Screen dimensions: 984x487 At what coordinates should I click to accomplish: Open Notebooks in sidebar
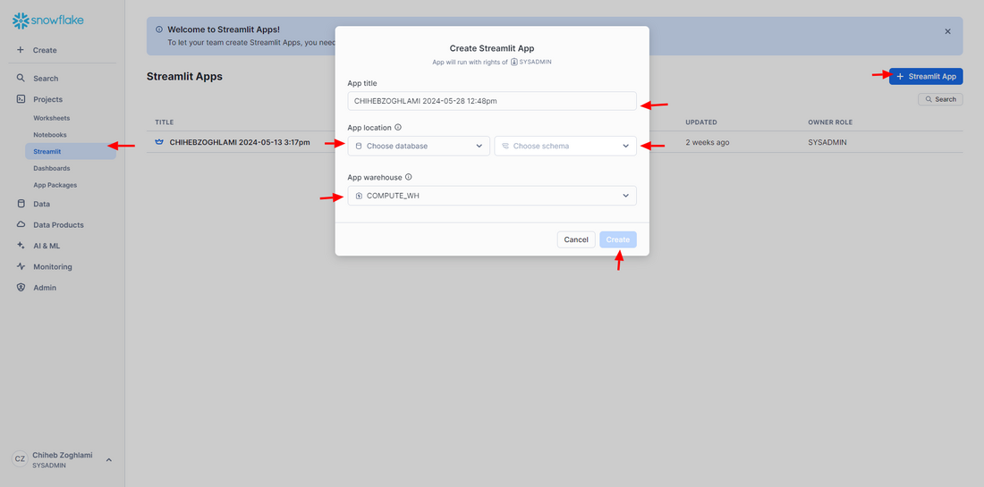tap(50, 135)
